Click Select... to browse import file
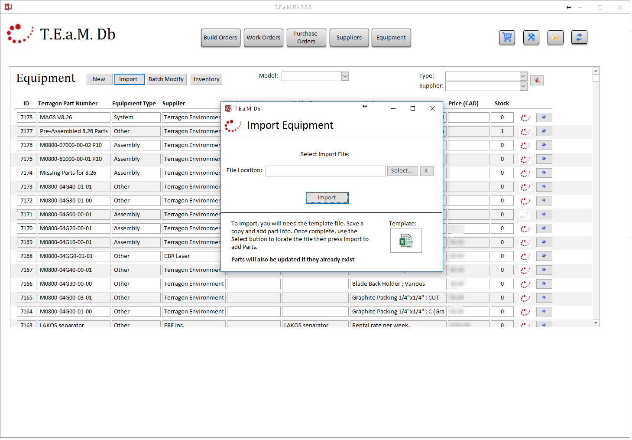 (402, 171)
